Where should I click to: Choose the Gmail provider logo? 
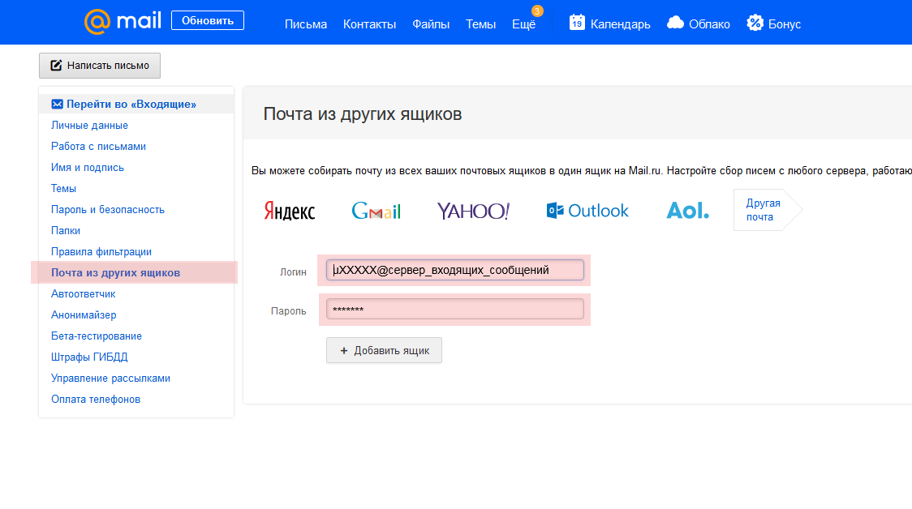pos(376,211)
